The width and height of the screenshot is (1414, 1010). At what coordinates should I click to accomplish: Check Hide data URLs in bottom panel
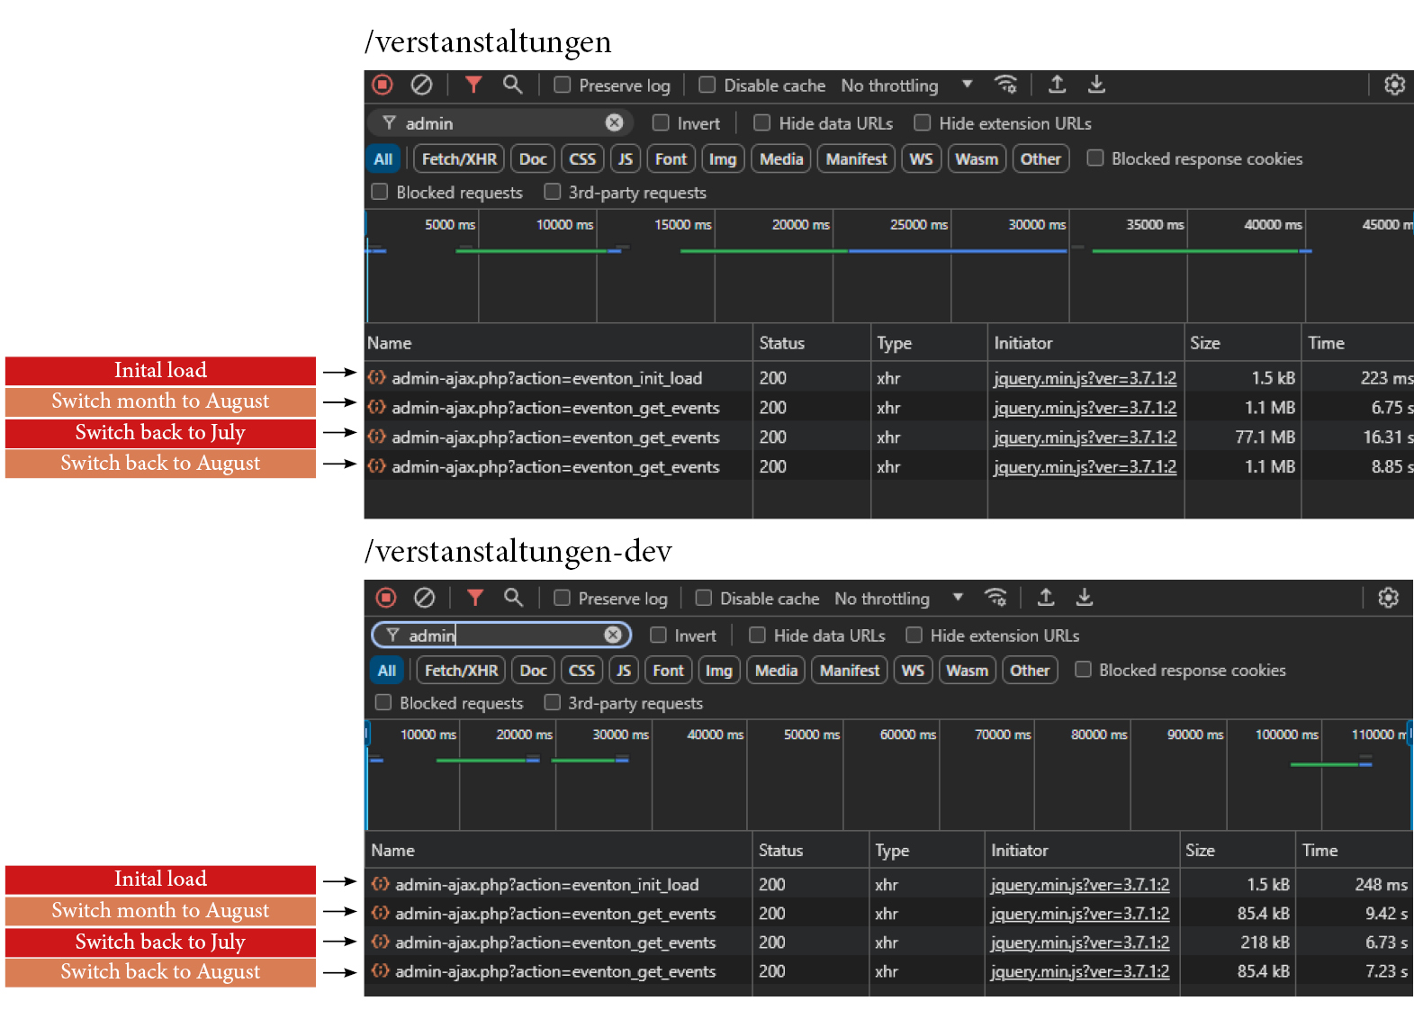(x=757, y=635)
